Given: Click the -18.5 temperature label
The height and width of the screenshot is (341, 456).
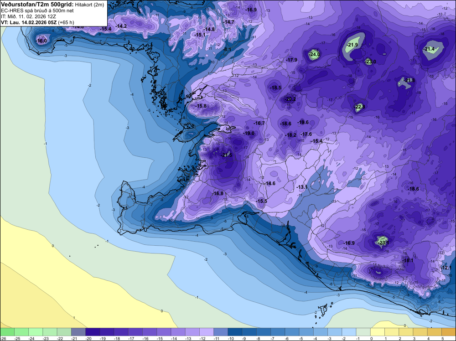Looking at the screenshot, I should [x=276, y=88].
